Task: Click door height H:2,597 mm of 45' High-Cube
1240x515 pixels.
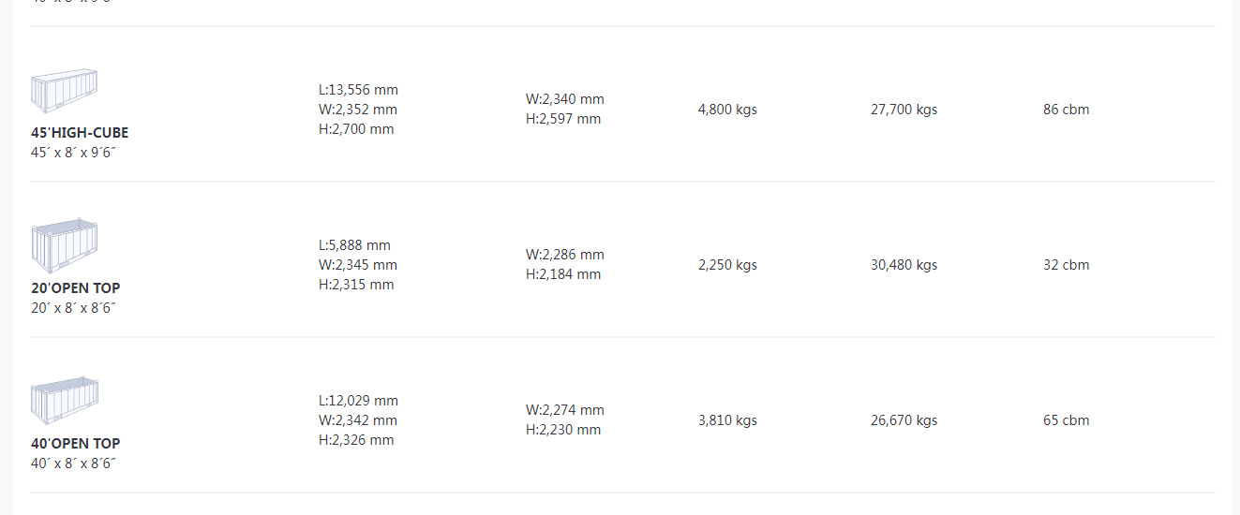Action: (563, 119)
